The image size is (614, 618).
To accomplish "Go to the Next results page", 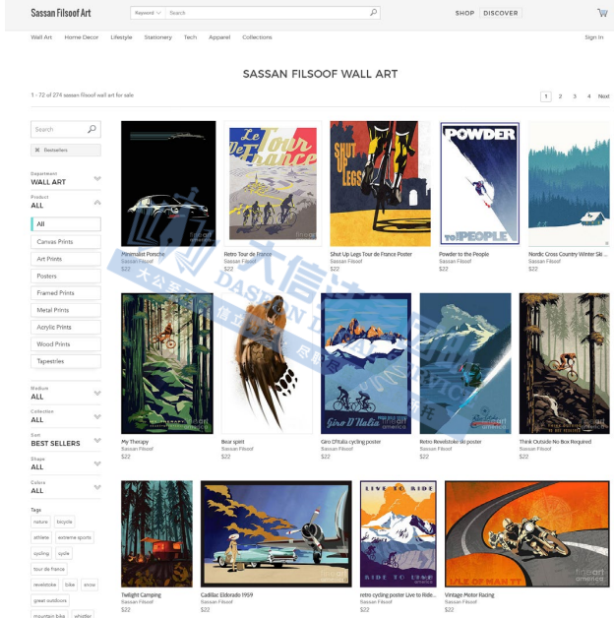I will pos(603,96).
